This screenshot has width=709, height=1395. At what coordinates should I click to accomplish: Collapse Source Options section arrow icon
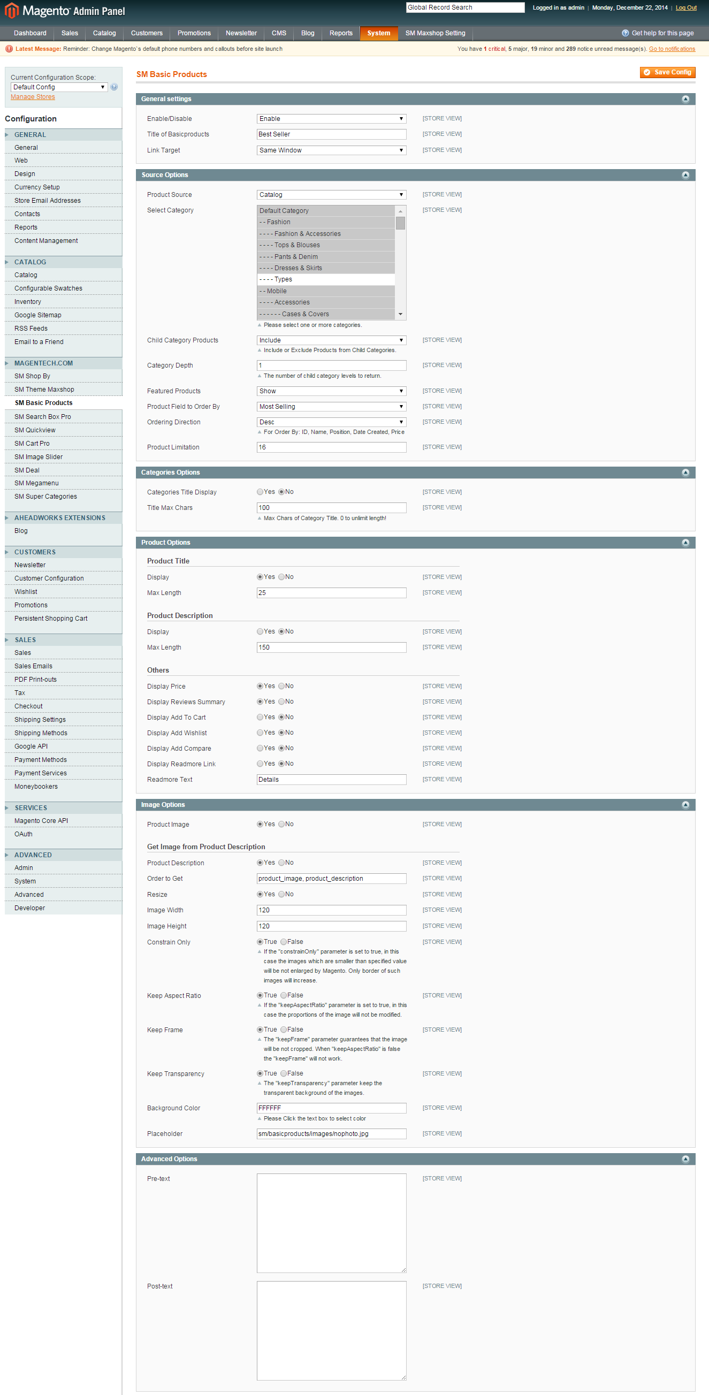click(x=685, y=175)
